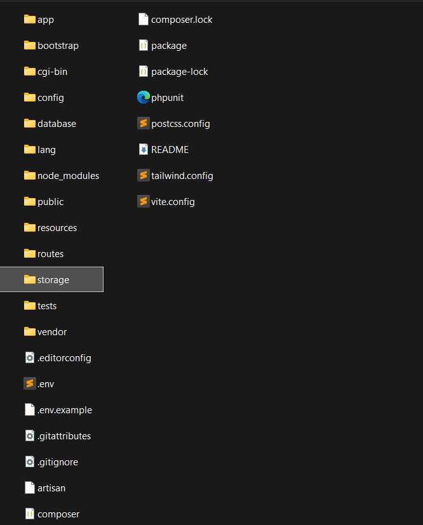This screenshot has height=525, width=423.
Task: Select the Edge icon of phpunit
Action: [x=144, y=97]
